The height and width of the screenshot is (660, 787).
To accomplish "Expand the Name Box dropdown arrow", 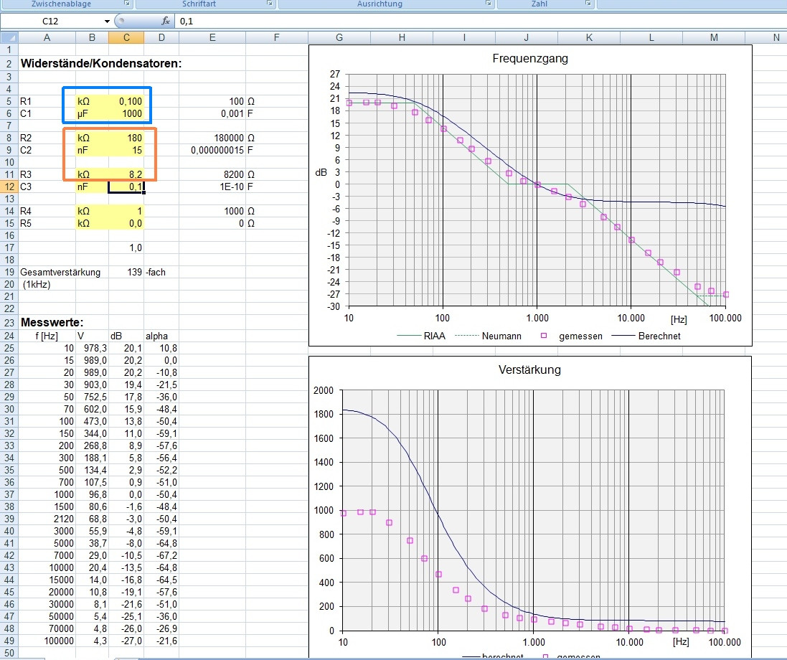I will [107, 21].
